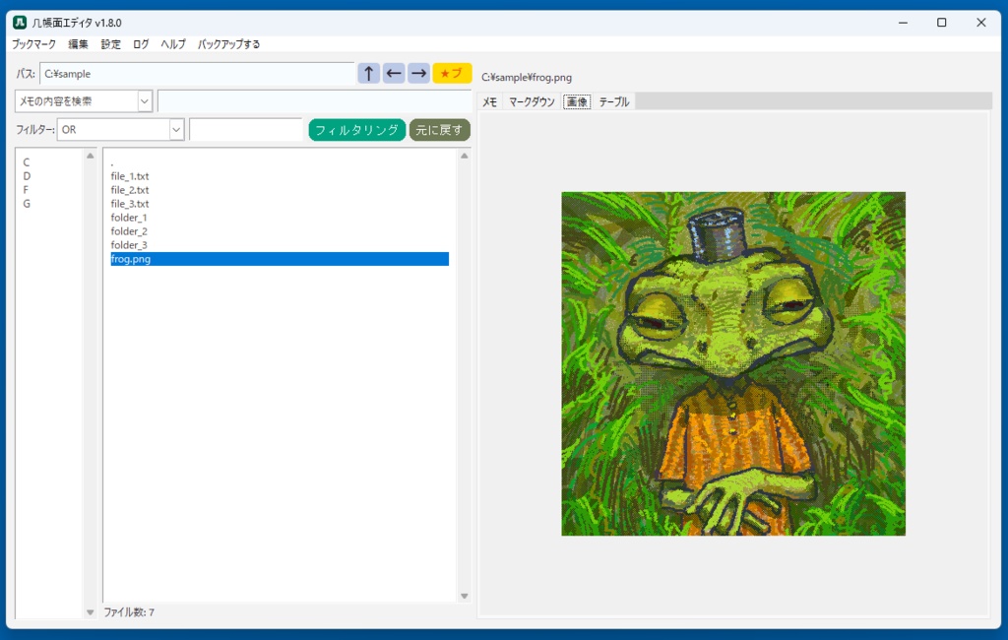Click the yellow star bookmark button
Image resolution: width=1008 pixels, height=640 pixels.
click(452, 73)
